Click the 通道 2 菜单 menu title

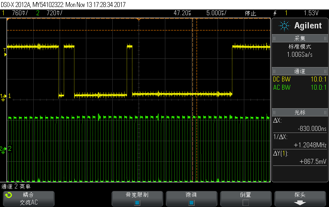click(x=16, y=186)
